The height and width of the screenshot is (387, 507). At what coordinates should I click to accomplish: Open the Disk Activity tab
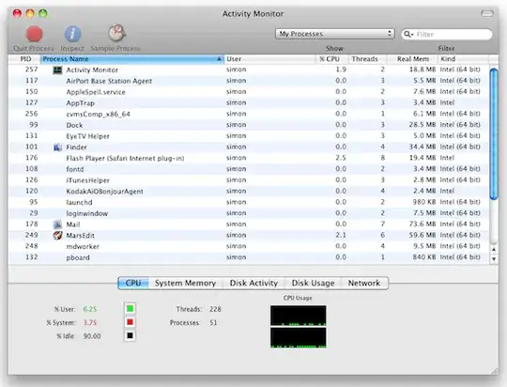click(253, 283)
